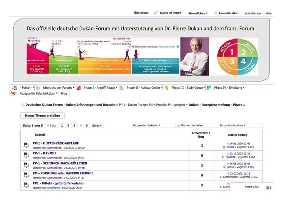Click the Foren-Chat users icon
Screen dimensions: 283x200
267,187
